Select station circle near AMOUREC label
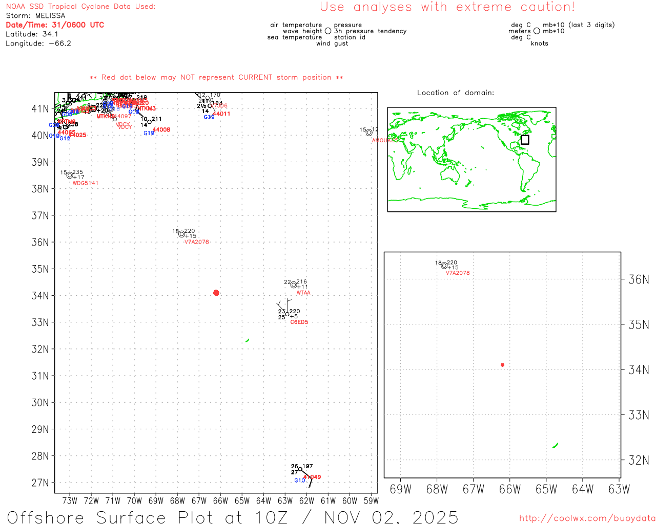The width and height of the screenshot is (656, 524). pyautogui.click(x=369, y=133)
